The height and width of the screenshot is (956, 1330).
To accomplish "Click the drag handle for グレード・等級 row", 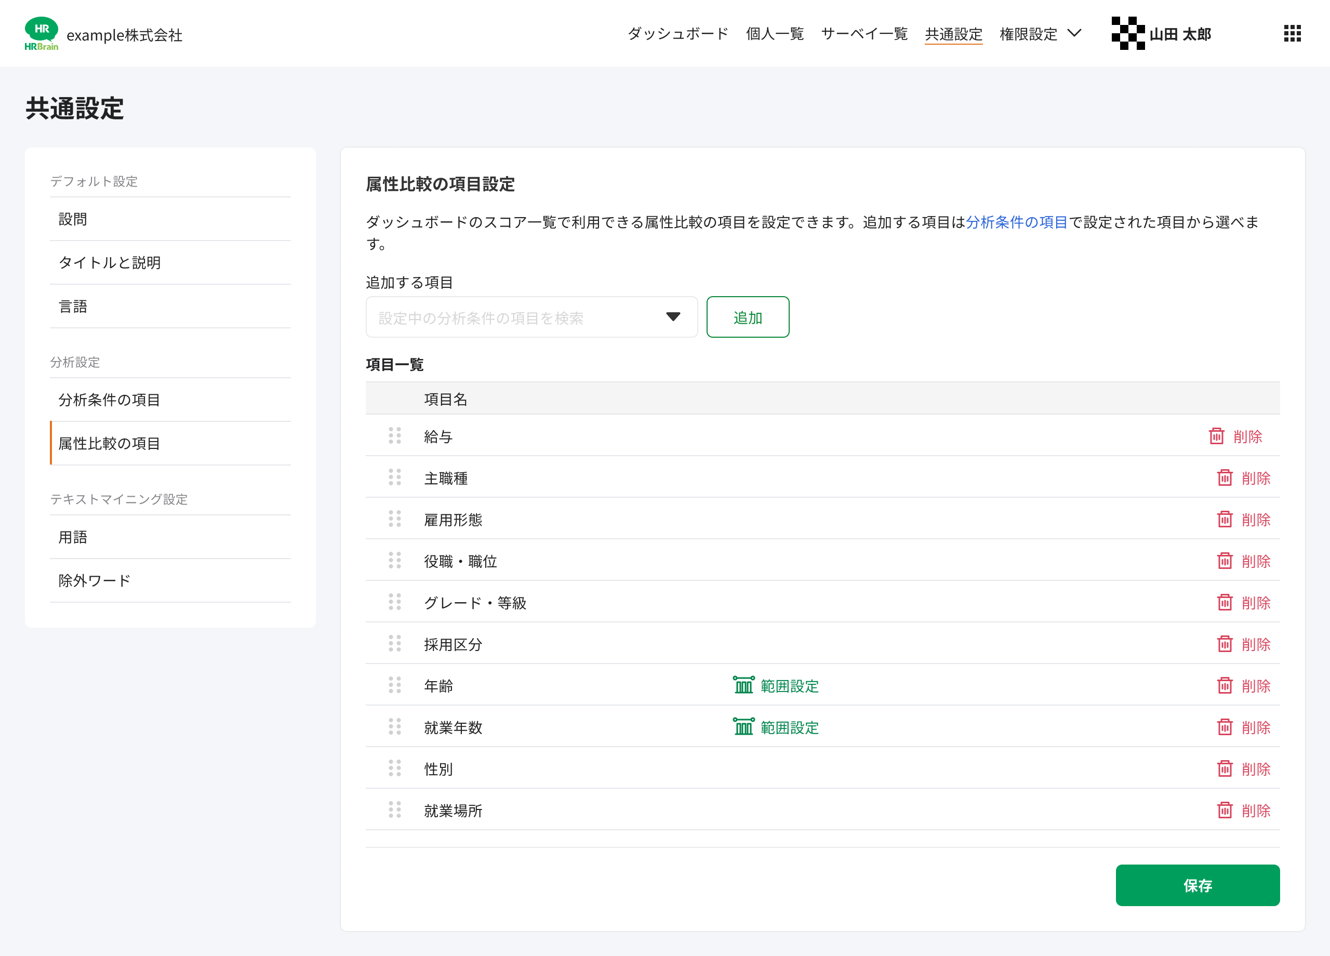I will tap(395, 602).
